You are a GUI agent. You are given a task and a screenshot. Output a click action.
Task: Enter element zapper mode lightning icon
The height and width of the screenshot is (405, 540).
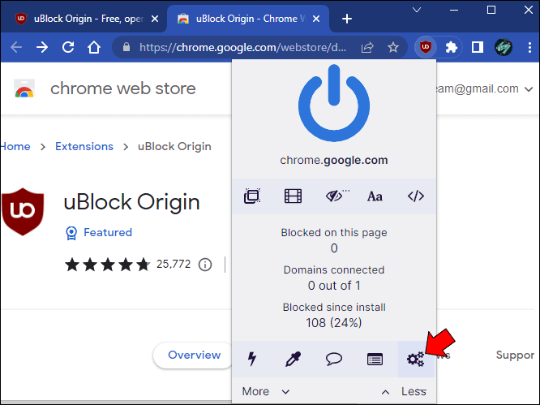[252, 359]
